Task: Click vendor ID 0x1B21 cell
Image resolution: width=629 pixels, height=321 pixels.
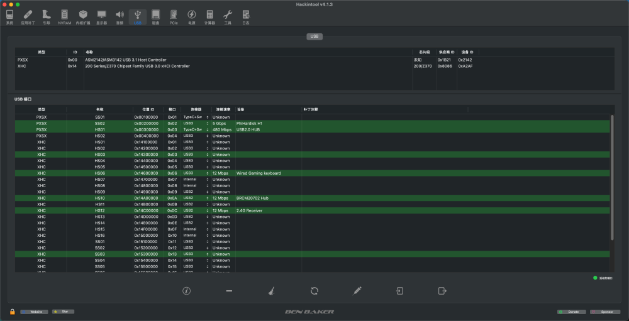Action: [x=445, y=60]
